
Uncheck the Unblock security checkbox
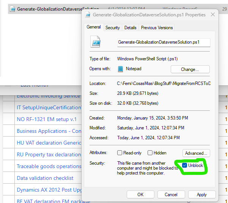(184, 165)
